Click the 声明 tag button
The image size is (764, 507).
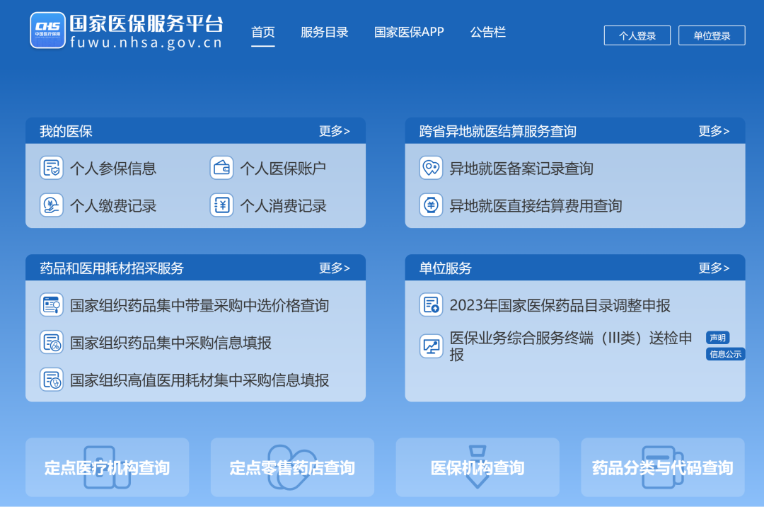(x=718, y=337)
